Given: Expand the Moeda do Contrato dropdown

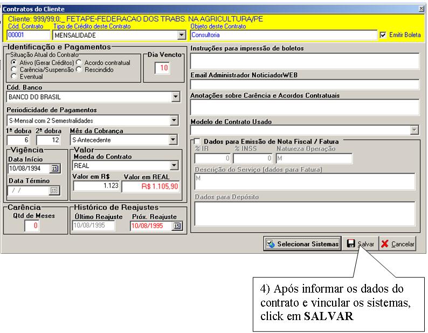Looking at the screenshot, I should pos(174,165).
